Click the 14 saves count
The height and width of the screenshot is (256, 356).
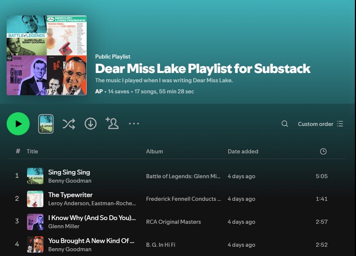click(x=119, y=92)
